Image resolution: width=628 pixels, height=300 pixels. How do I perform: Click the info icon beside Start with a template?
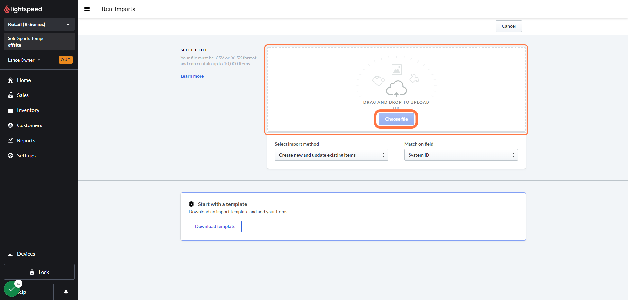click(191, 204)
